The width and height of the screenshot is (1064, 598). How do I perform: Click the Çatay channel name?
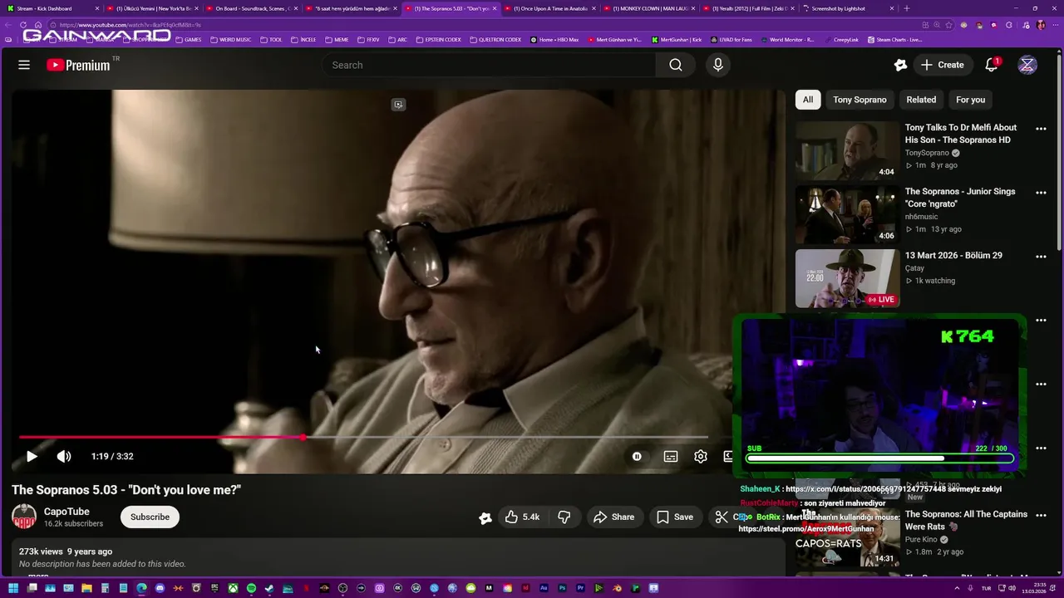tap(914, 268)
